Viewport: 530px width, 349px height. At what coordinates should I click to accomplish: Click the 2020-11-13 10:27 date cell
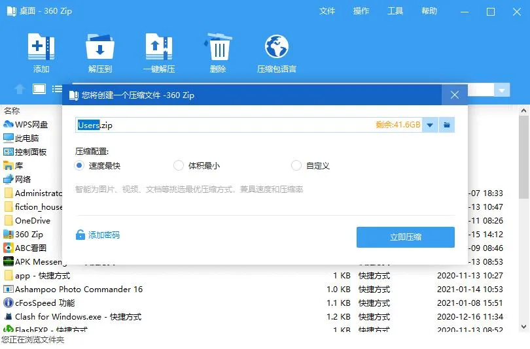pyautogui.click(x=470, y=275)
